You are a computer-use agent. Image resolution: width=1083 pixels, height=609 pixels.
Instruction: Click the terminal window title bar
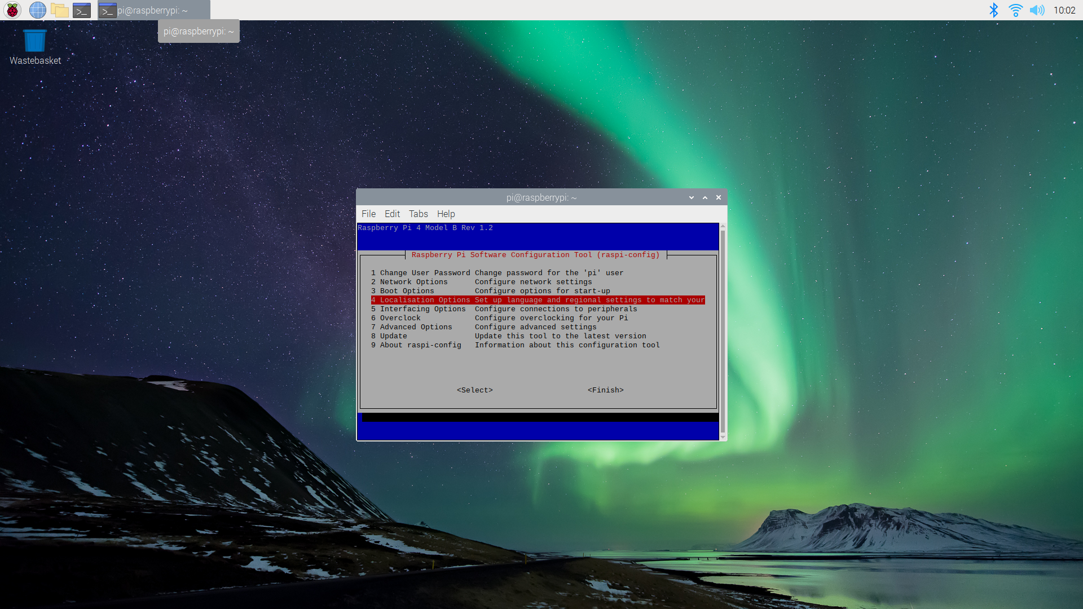pyautogui.click(x=541, y=197)
